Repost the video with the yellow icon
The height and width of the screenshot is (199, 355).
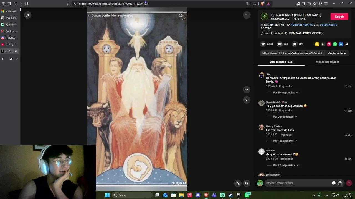[x=317, y=44]
